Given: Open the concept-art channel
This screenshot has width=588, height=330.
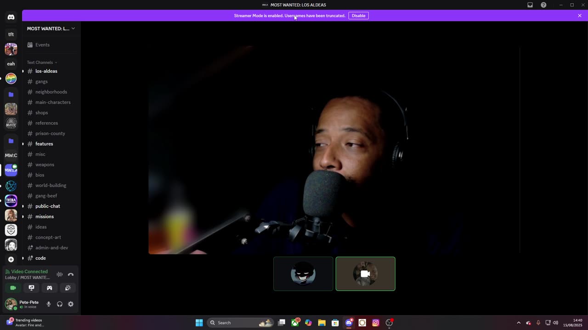Looking at the screenshot, I should (51, 237).
